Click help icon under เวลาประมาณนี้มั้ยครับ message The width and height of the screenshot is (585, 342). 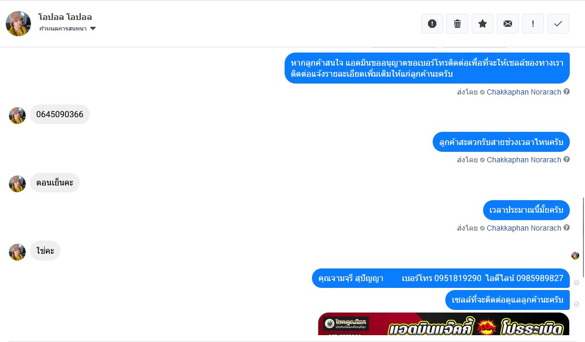(566, 227)
